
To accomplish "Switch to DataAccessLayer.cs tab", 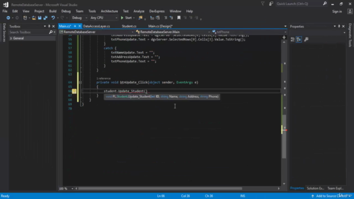I will pyautogui.click(x=97, y=27).
